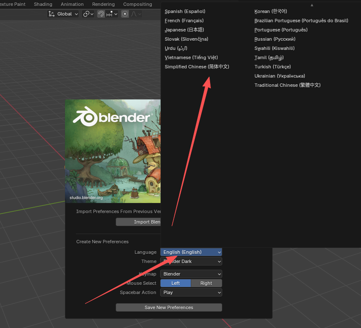Set Mouse Select to Right
This screenshot has width=361, height=328.
tap(207, 283)
